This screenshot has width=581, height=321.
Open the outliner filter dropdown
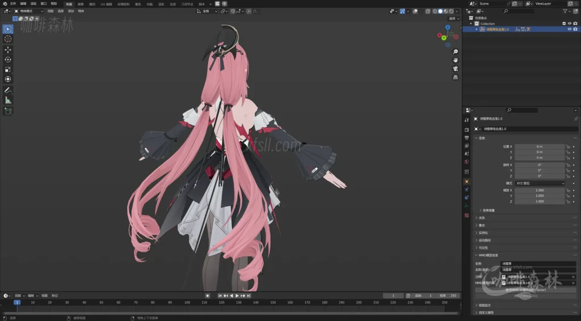[x=567, y=11]
